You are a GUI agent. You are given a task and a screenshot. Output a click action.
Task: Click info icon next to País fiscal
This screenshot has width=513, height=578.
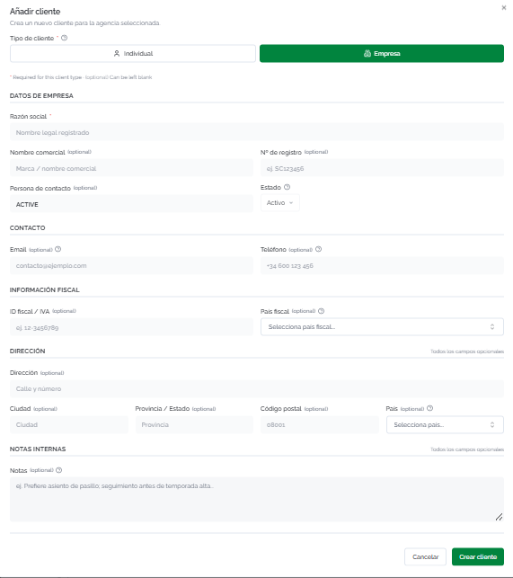tap(322, 311)
